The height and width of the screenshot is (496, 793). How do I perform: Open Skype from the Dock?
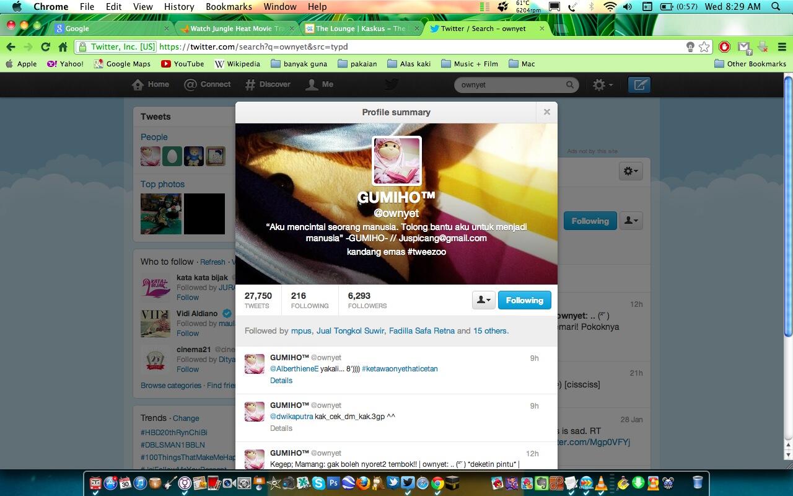click(318, 483)
